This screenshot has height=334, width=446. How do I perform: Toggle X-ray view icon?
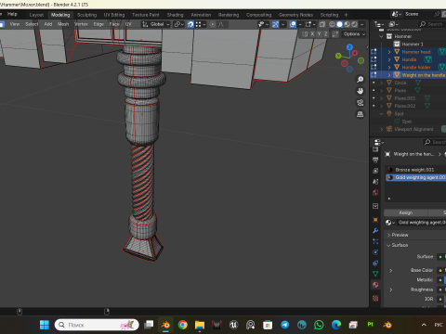point(322,24)
